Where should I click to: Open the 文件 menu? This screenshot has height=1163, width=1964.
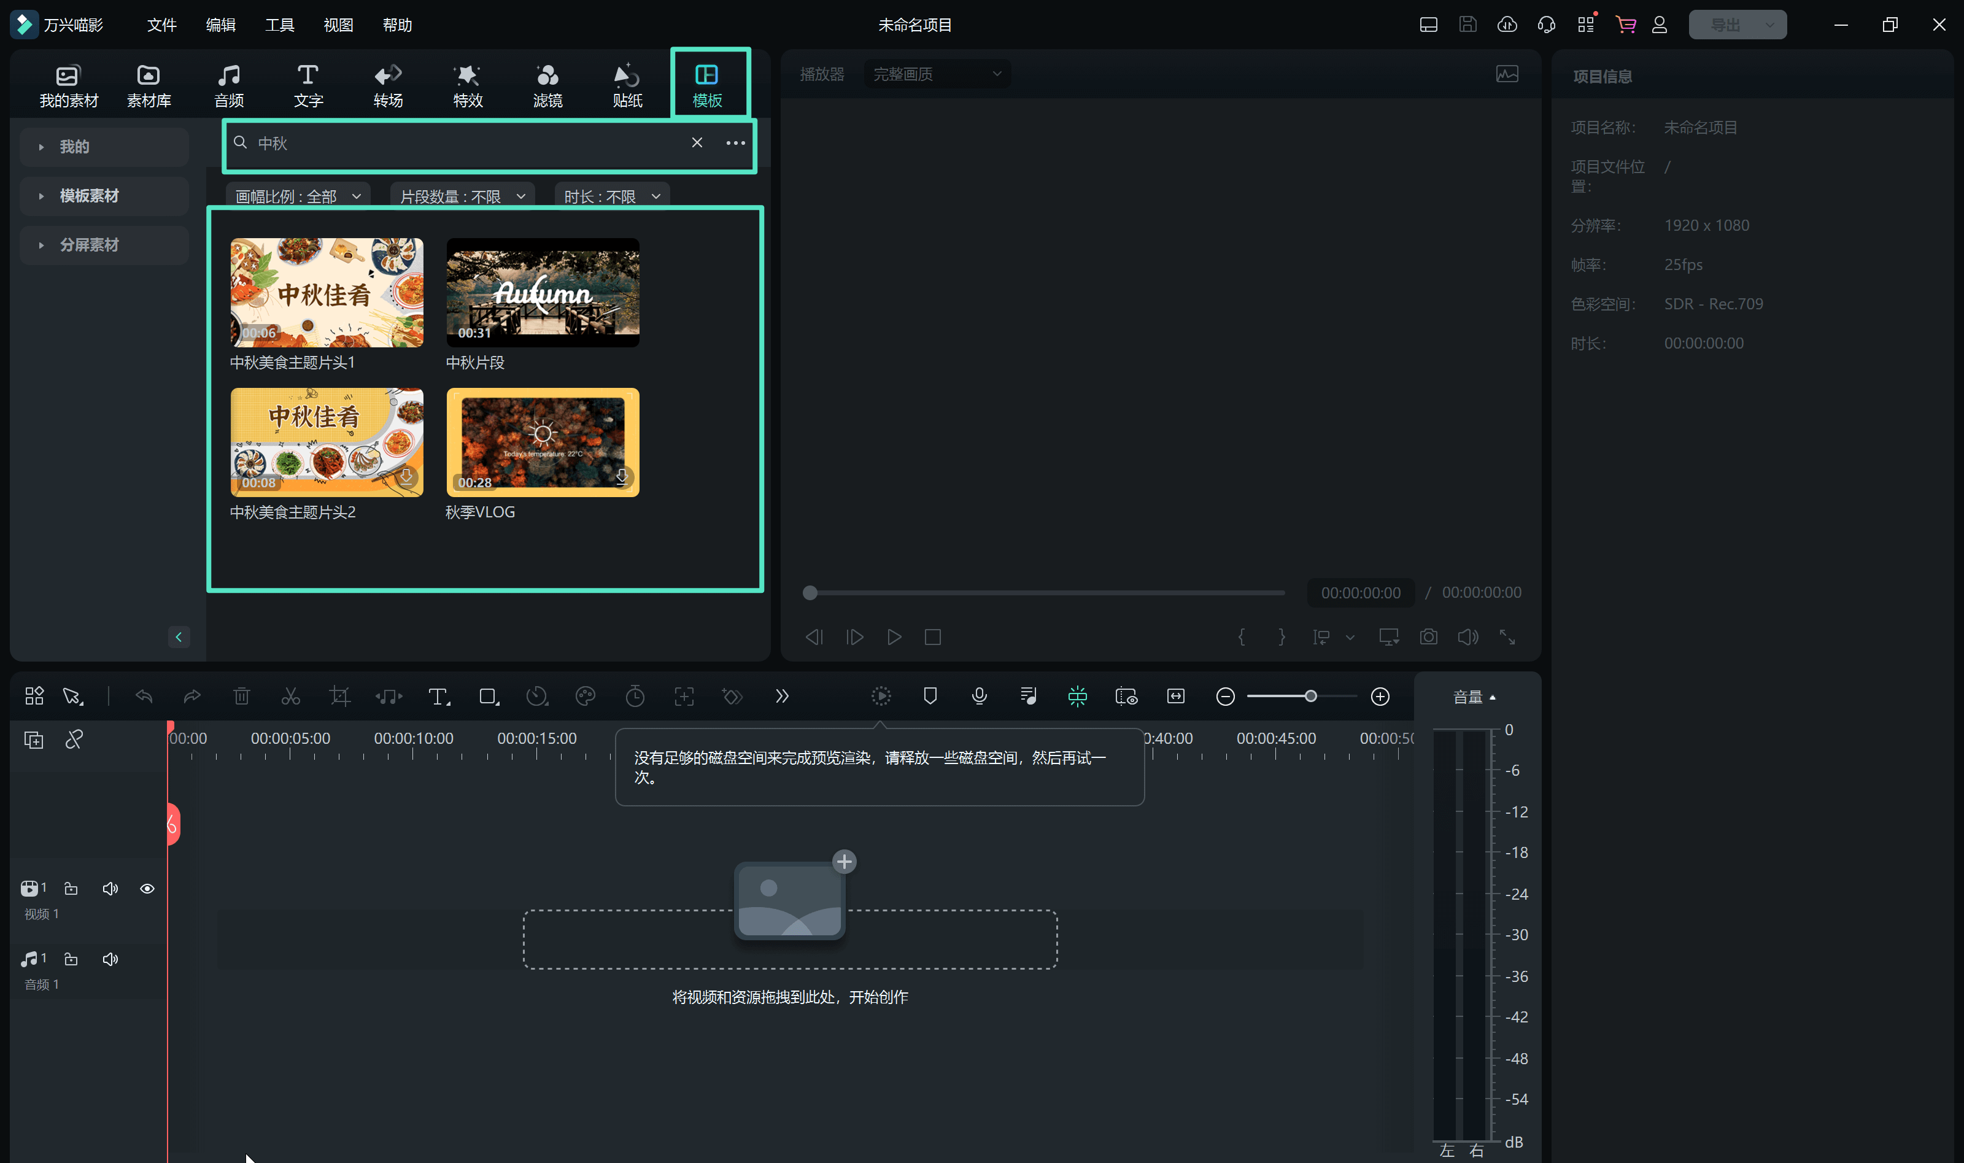[161, 25]
